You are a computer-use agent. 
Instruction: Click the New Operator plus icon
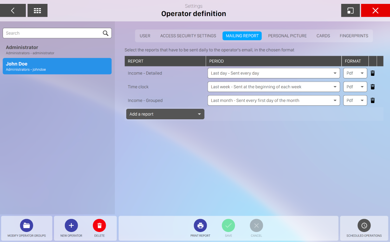click(x=71, y=225)
